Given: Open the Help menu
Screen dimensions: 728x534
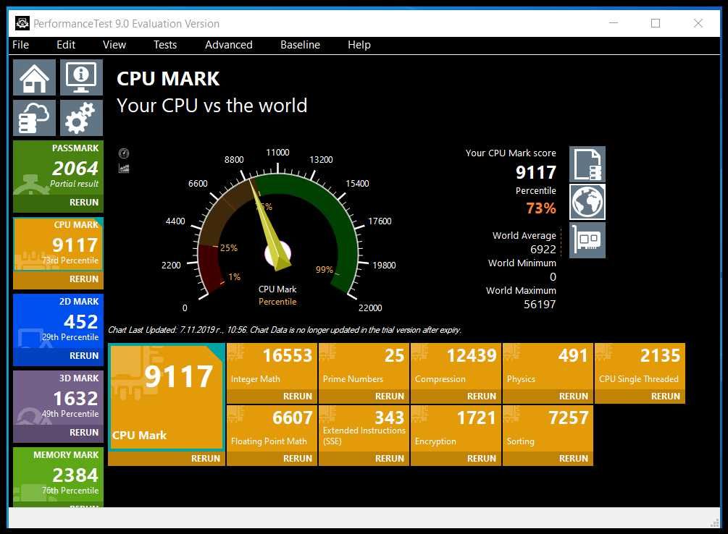Looking at the screenshot, I should coord(359,45).
